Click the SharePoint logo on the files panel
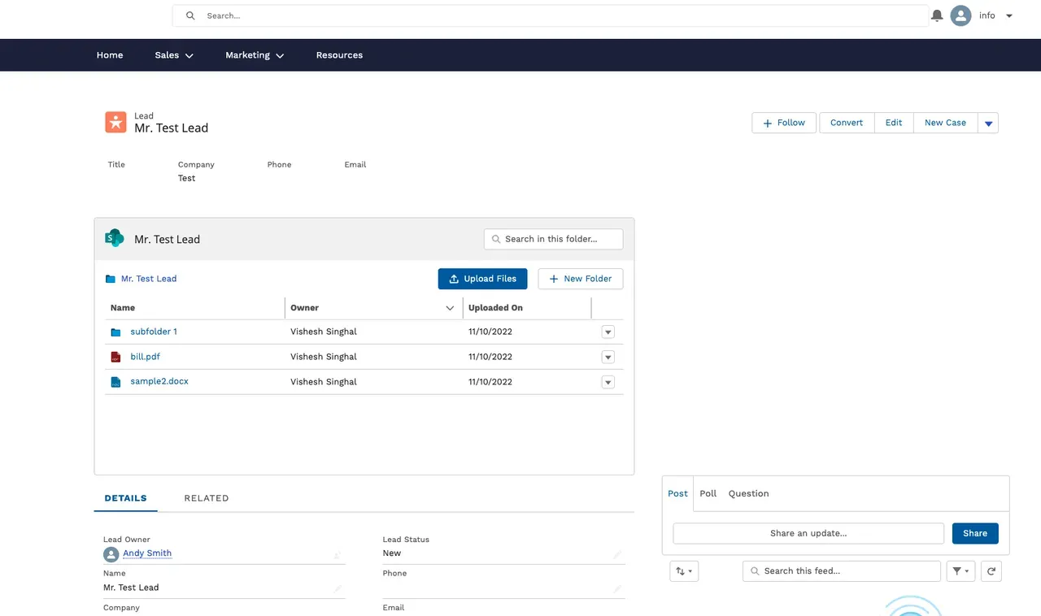Screen dimensions: 1041x616 point(115,238)
